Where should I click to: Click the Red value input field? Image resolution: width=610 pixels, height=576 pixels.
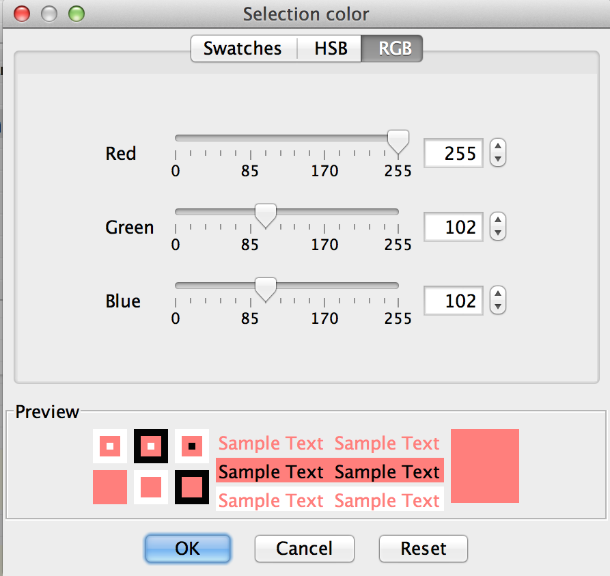pos(454,153)
